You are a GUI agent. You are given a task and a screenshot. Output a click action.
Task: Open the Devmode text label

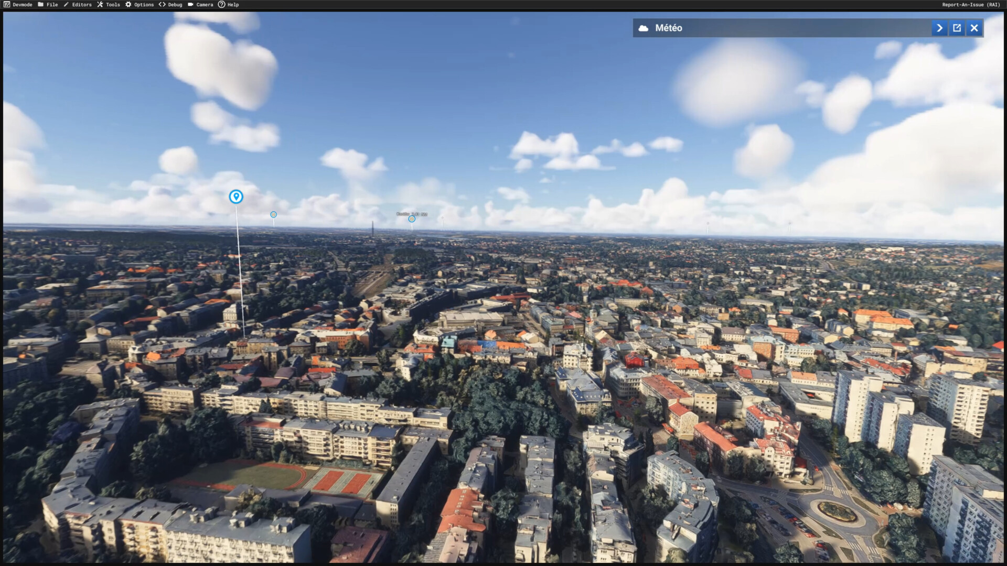pos(23,5)
